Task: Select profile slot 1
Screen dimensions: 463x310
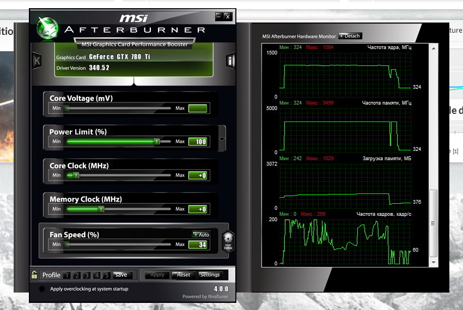Action: point(67,275)
